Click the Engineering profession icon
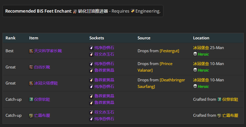246x127 pixels. pos(133,11)
